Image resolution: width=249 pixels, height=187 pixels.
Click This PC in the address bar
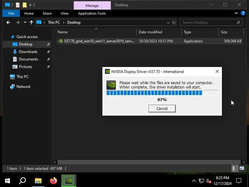(x=54, y=22)
